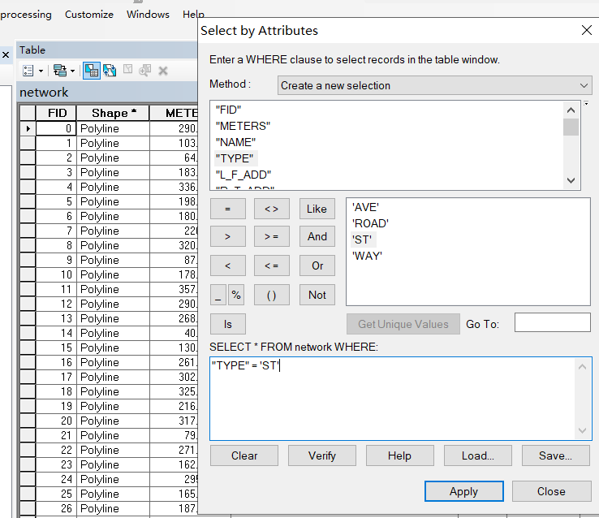Viewport: 599px width, 518px height.
Task: Open the Windows menu
Action: tap(148, 15)
